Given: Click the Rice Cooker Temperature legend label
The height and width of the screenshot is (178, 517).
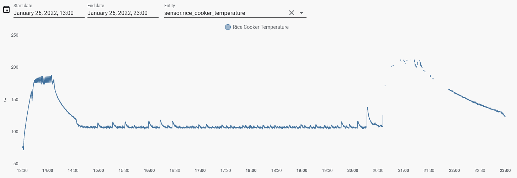Looking at the screenshot, I should tap(261, 27).
